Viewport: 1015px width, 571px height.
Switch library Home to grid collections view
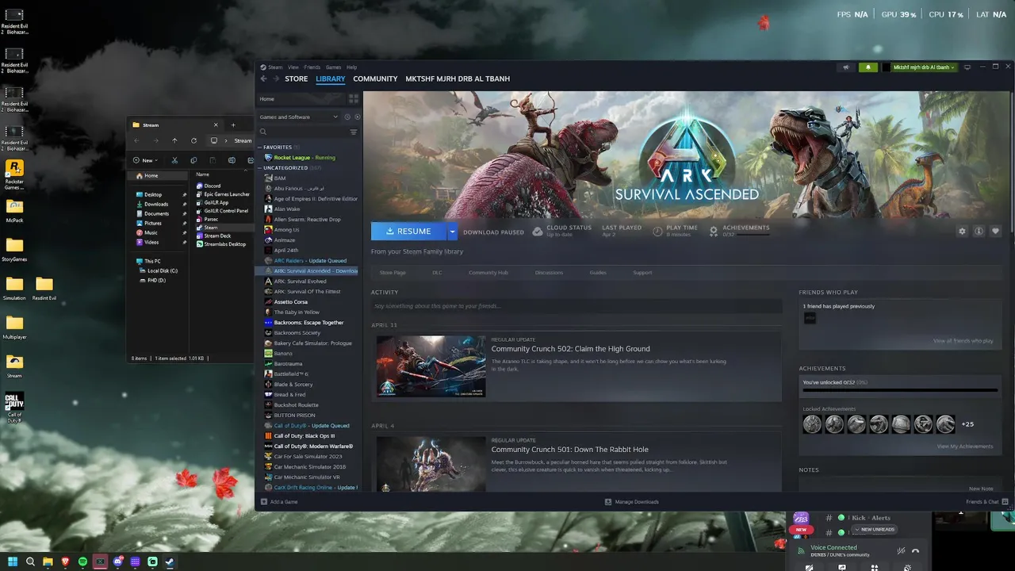[354, 99]
